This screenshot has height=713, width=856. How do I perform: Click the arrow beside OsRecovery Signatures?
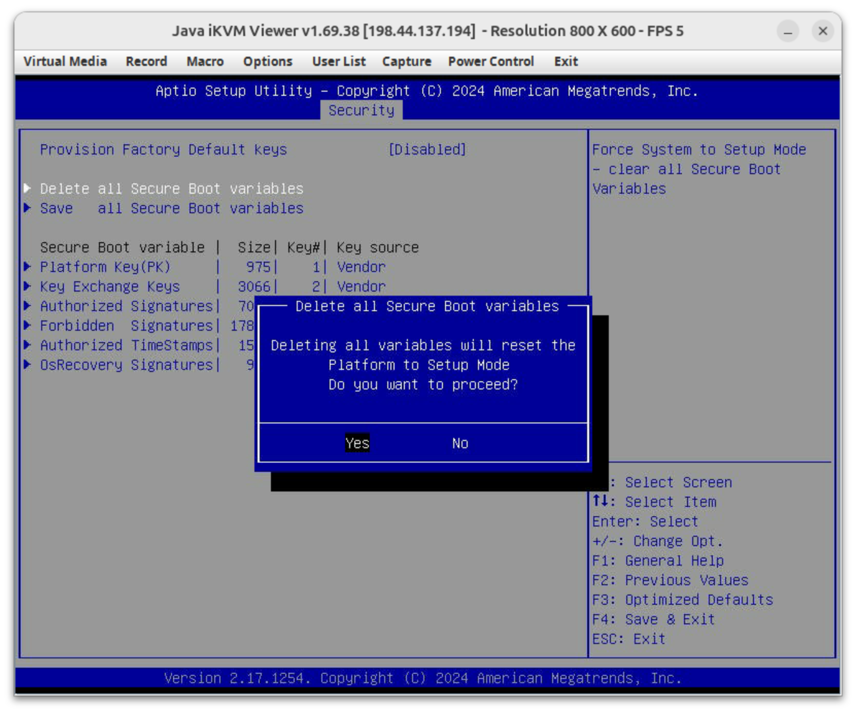click(27, 365)
